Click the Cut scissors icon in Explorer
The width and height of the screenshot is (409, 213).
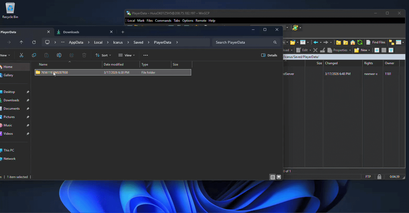21,55
